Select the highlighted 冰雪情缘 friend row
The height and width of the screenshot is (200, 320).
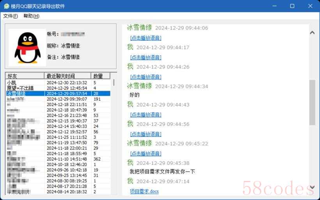(58, 94)
